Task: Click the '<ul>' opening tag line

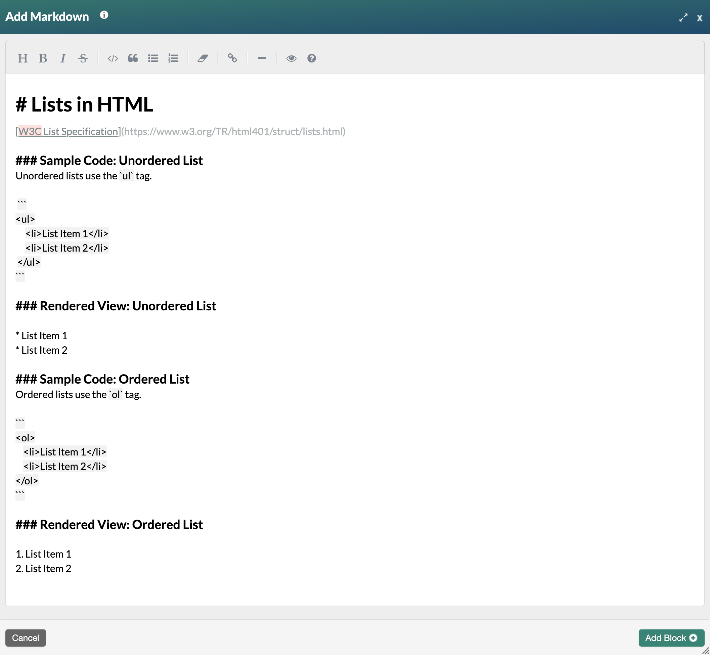Action: click(25, 219)
